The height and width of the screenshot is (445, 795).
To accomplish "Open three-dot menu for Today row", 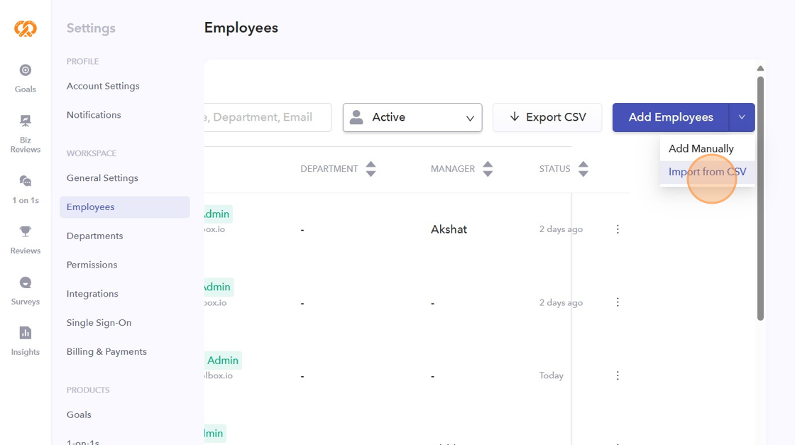I will point(618,375).
